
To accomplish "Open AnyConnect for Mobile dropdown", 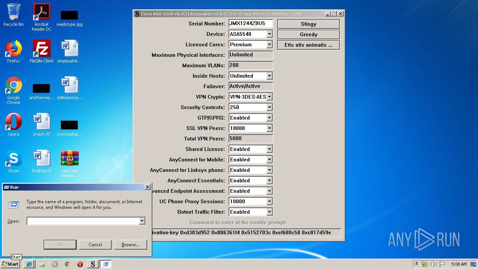I will [269, 160].
